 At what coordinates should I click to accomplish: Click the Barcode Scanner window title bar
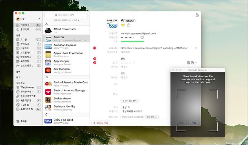(198, 70)
